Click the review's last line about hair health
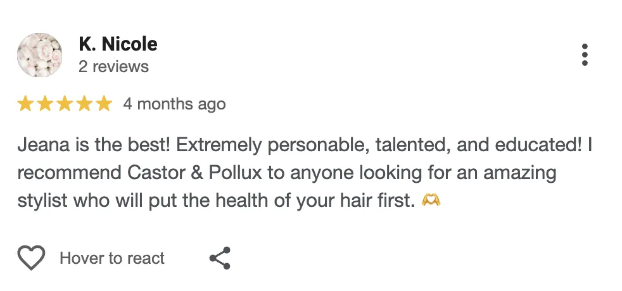The height and width of the screenshot is (291, 622). (216, 201)
